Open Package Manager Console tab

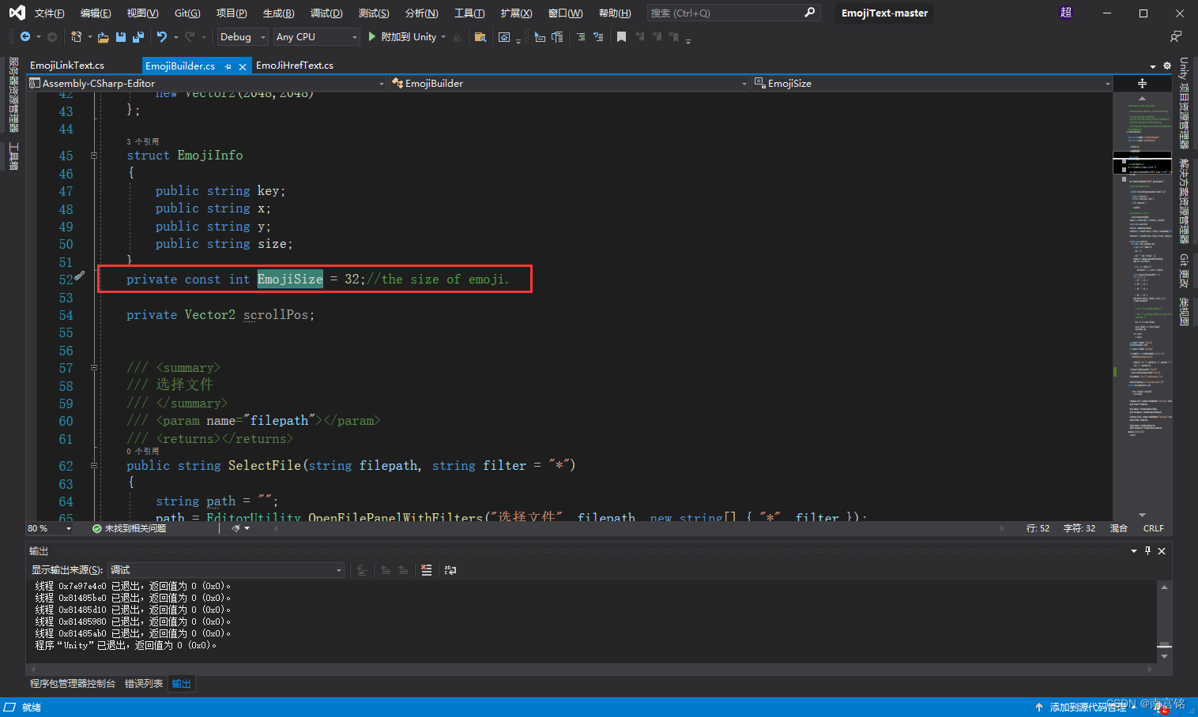pos(73,684)
